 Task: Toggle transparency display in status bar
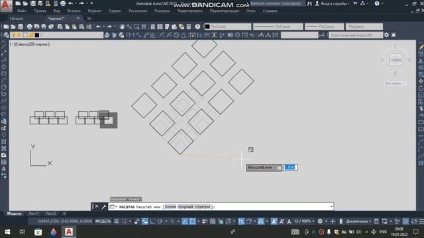[x=213, y=221]
